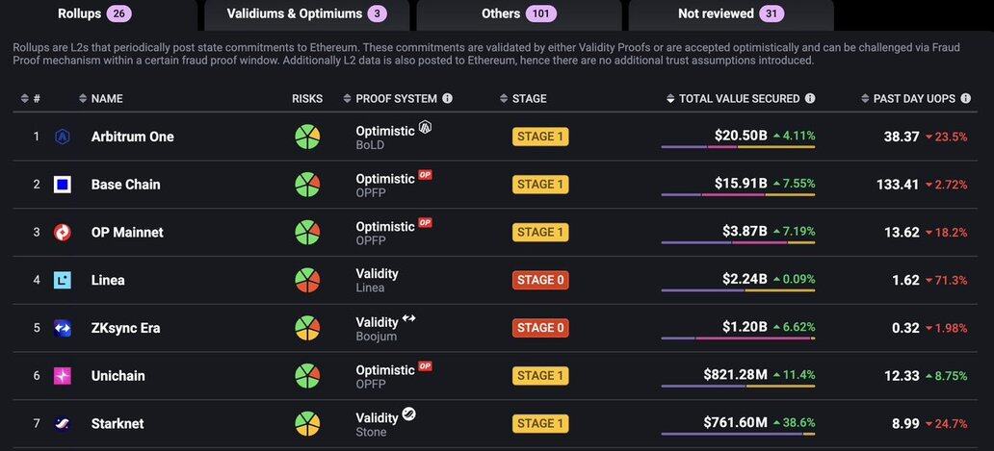
Task: Click the Starknet logo icon
Action: point(63,423)
